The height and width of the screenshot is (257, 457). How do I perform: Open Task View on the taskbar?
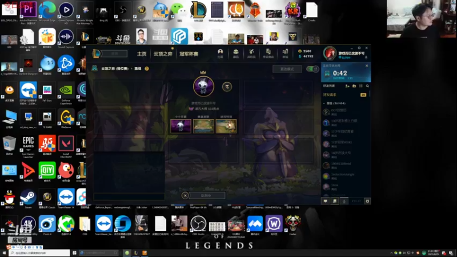coord(74,252)
